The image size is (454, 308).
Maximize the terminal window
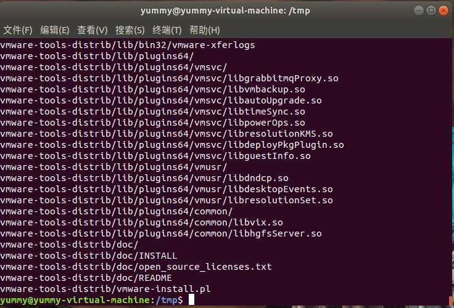click(431, 10)
